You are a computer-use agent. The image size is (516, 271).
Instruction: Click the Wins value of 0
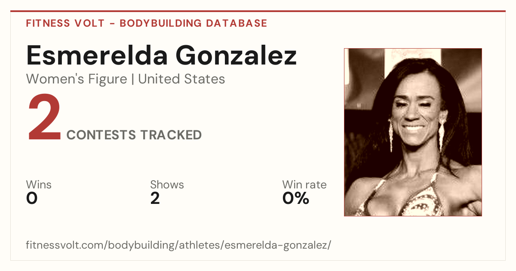32,198
